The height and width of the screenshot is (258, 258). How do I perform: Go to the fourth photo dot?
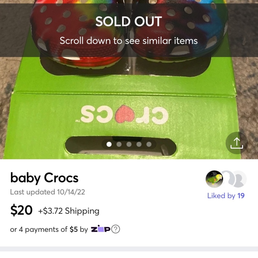coord(139,144)
